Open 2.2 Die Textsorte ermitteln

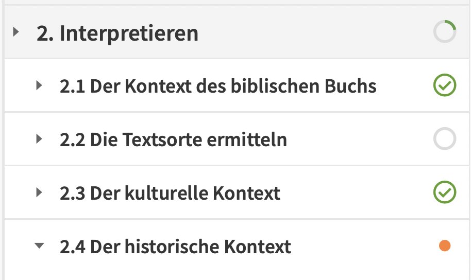pyautogui.click(x=173, y=140)
